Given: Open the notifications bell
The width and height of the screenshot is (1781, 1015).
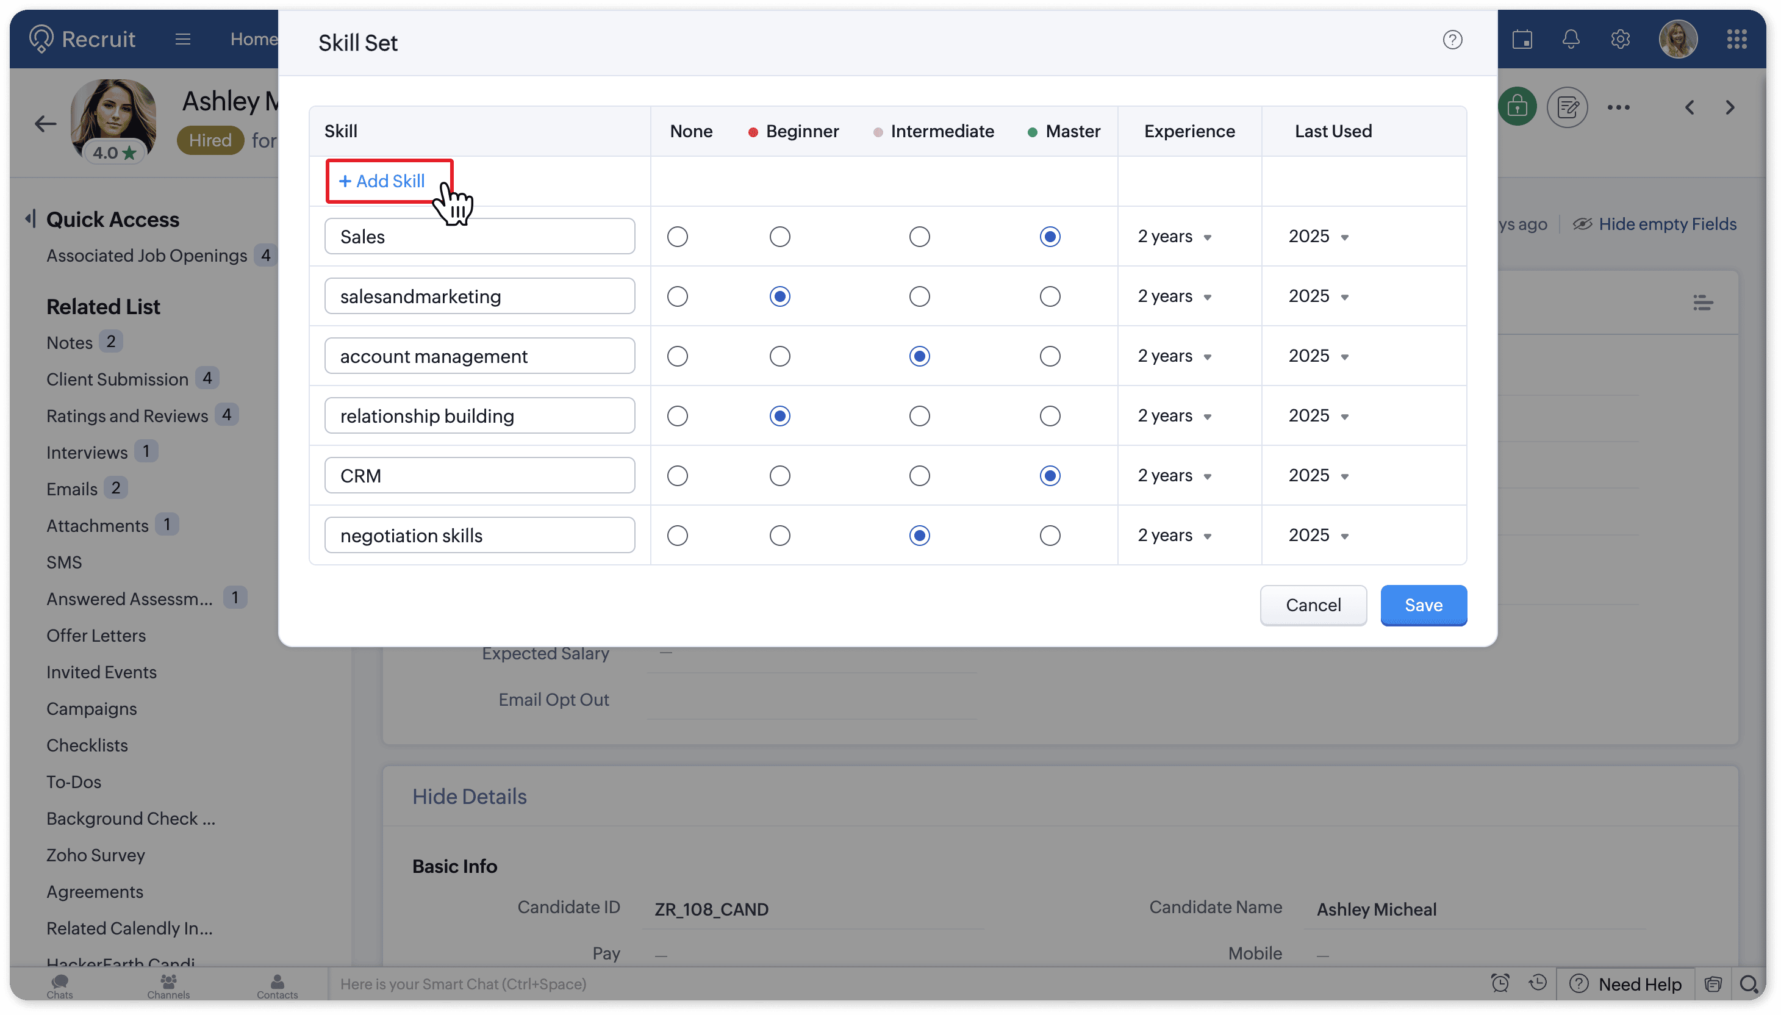Looking at the screenshot, I should coord(1571,39).
